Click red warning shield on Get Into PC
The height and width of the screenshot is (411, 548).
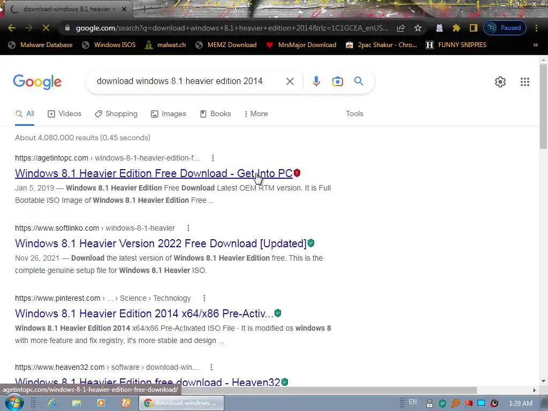click(x=297, y=173)
